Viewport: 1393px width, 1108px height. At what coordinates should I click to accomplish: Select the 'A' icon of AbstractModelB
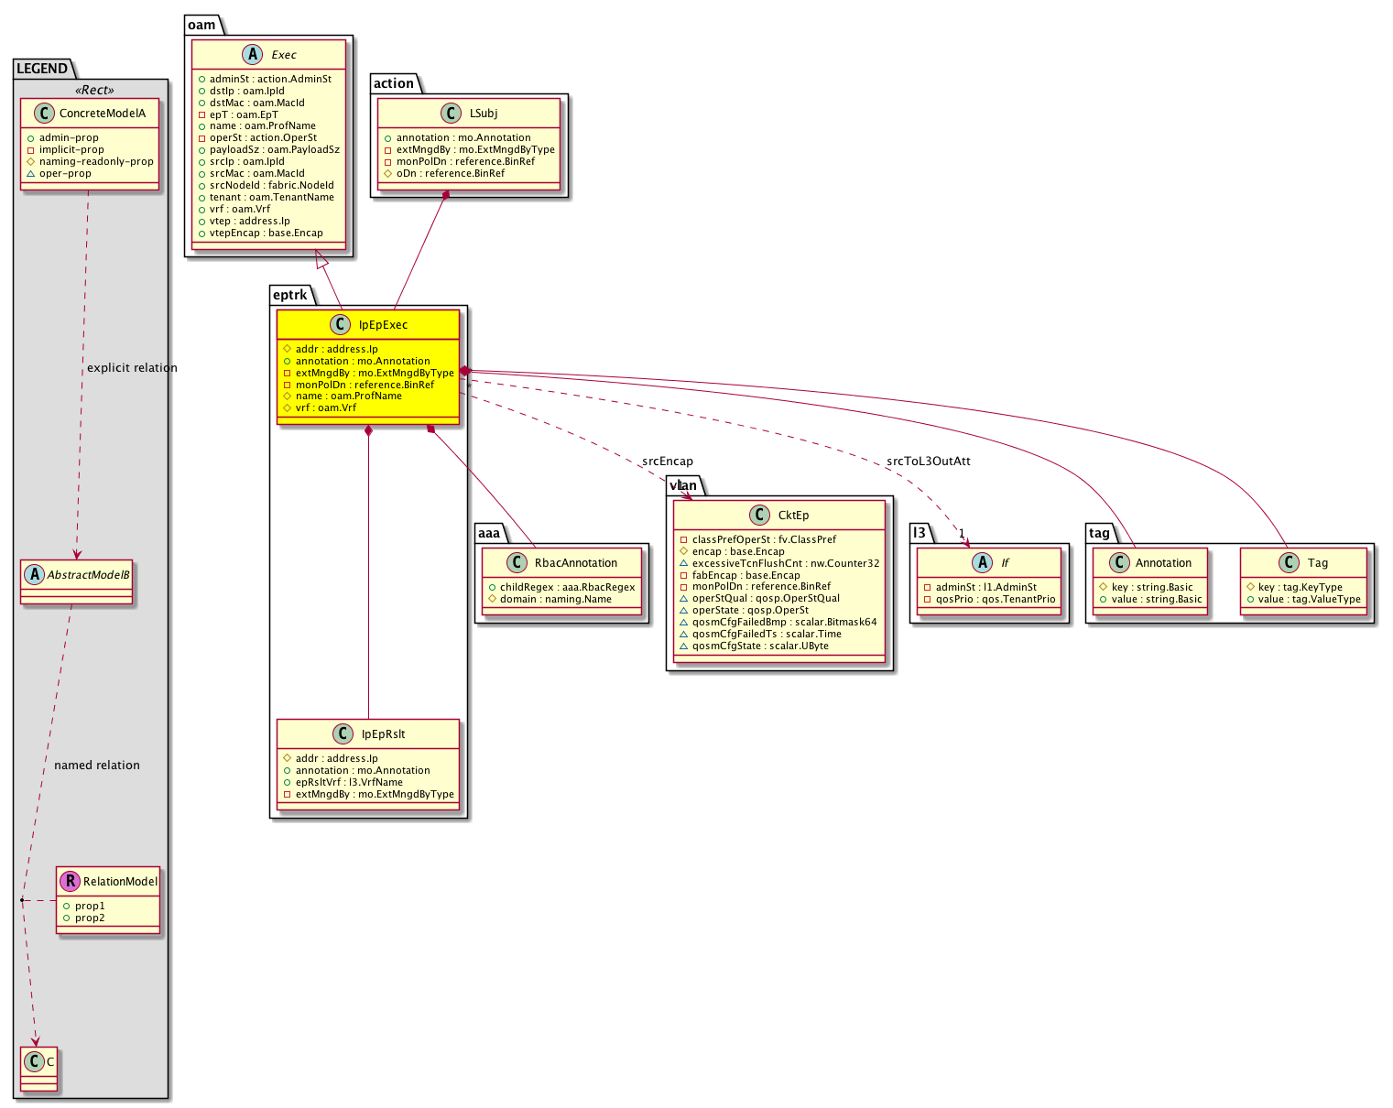(x=32, y=574)
